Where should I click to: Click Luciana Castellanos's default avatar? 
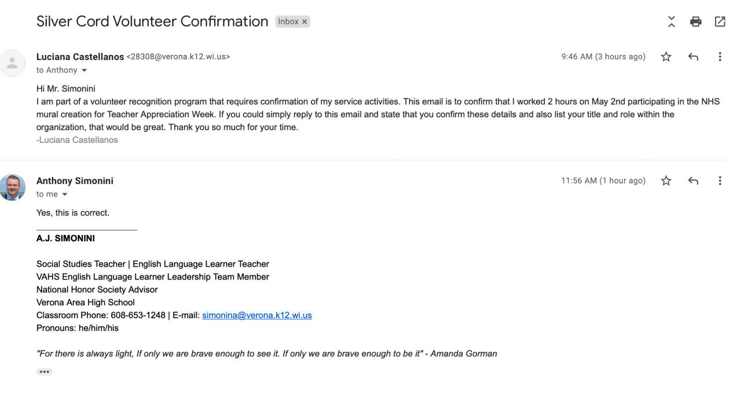[13, 63]
